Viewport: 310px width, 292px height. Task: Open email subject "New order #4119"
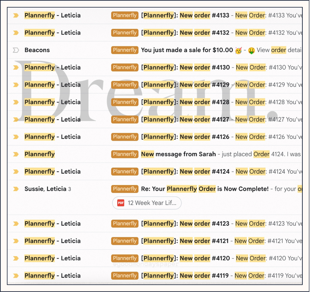click(x=185, y=276)
